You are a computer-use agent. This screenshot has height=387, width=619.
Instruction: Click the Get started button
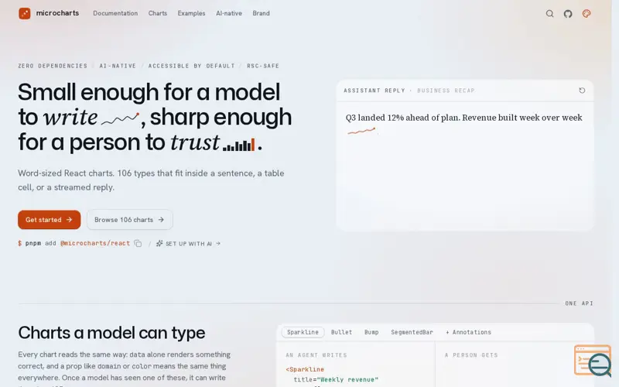(x=49, y=220)
